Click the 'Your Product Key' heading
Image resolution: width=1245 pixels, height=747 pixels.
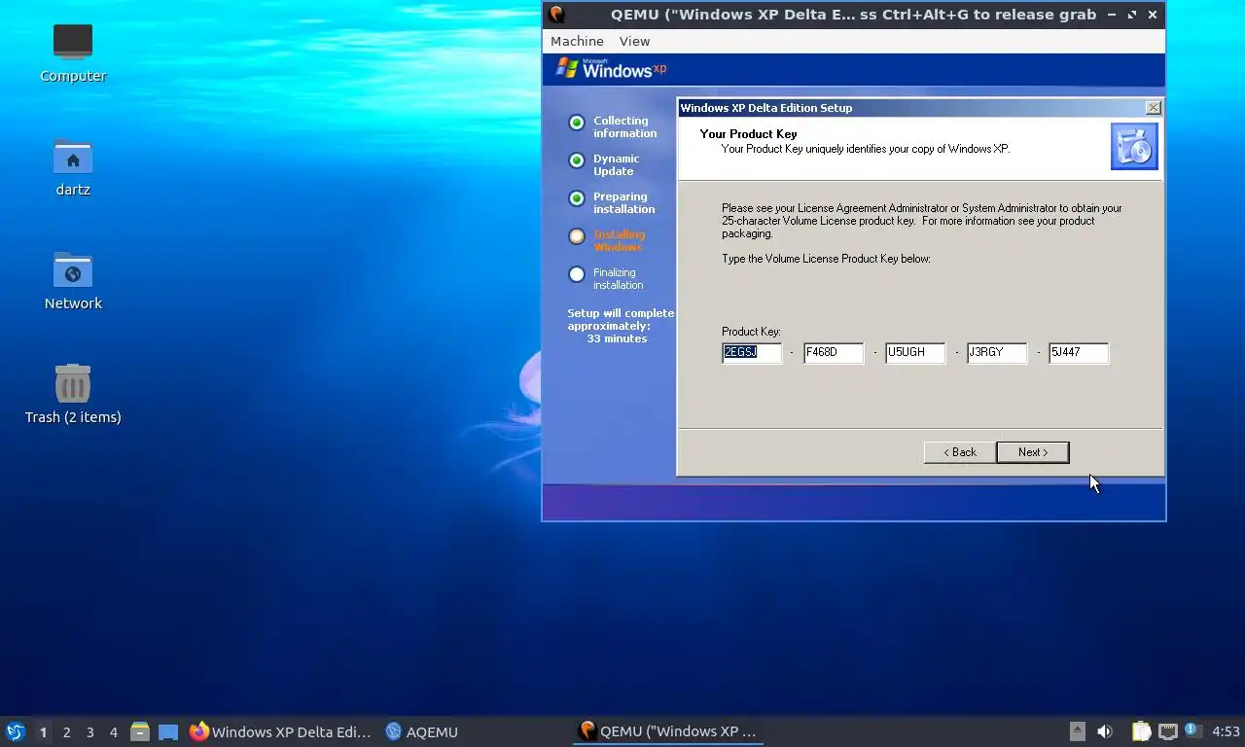748,134
